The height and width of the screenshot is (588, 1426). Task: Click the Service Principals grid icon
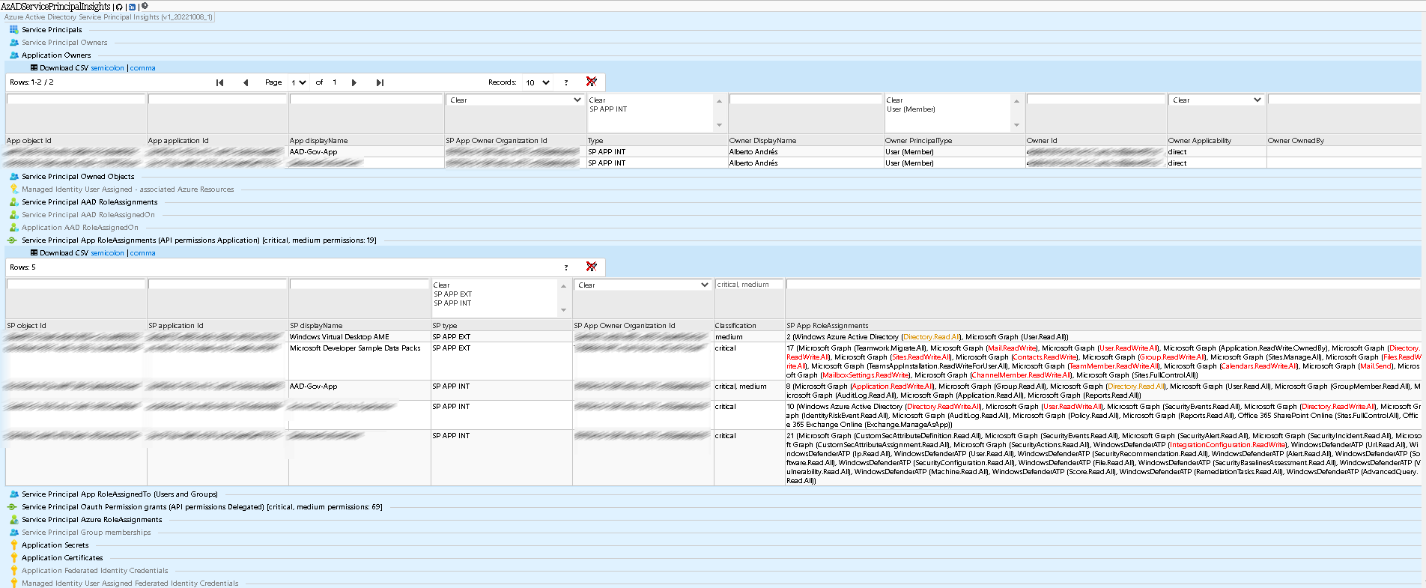[x=13, y=30]
